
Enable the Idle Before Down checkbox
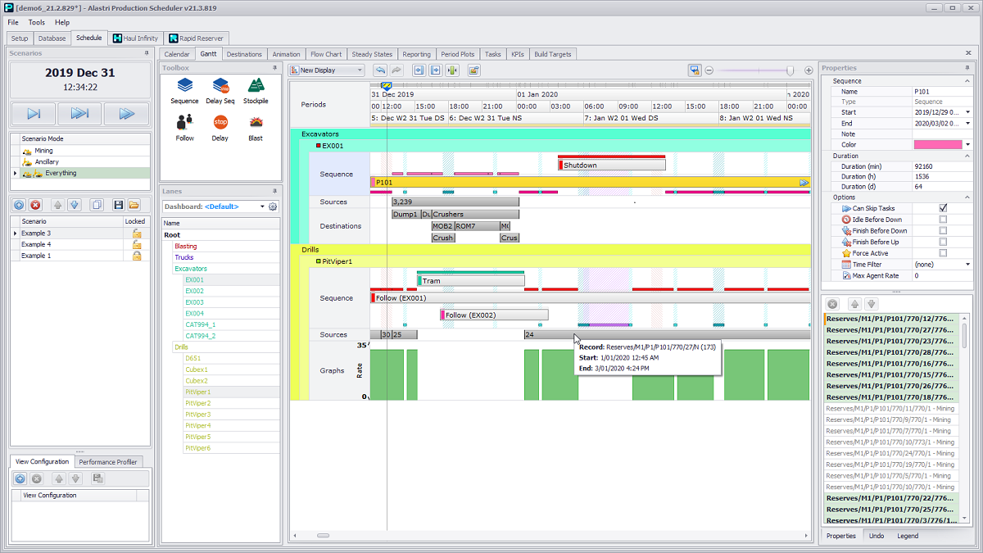pyautogui.click(x=943, y=220)
